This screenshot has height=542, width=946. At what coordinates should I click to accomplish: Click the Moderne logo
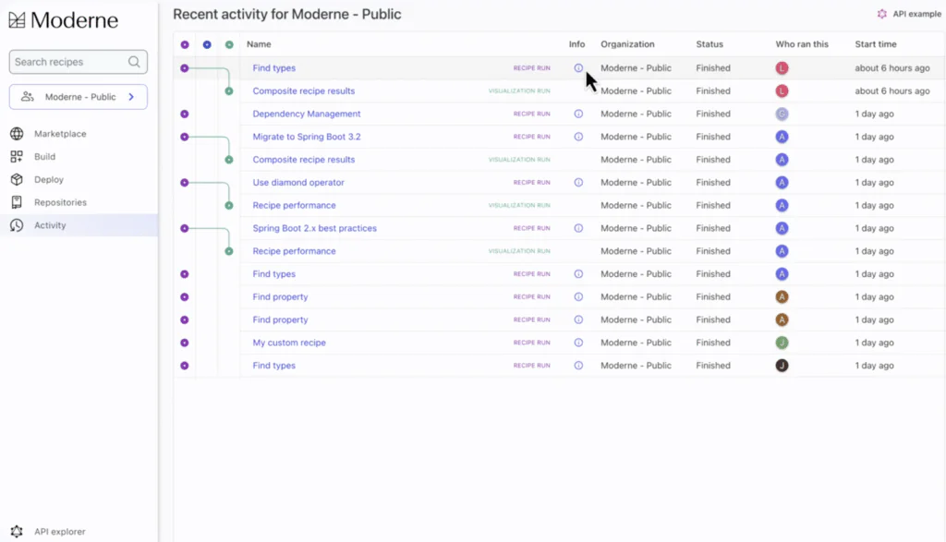click(64, 19)
